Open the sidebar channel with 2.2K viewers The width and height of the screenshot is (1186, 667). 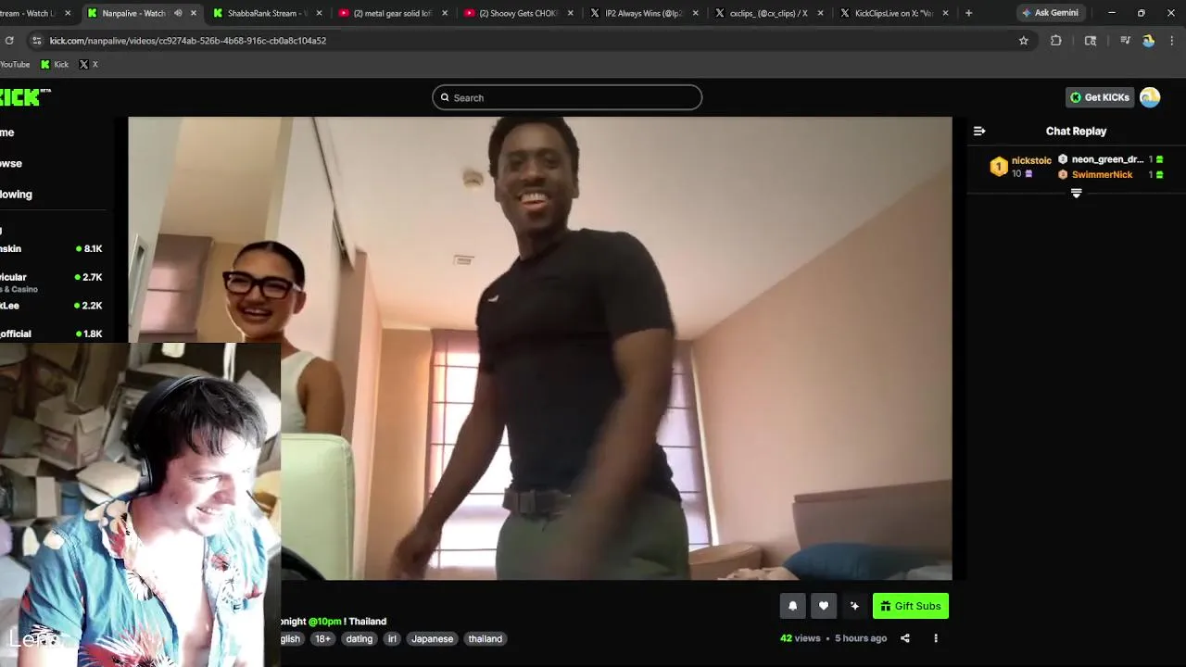point(52,306)
